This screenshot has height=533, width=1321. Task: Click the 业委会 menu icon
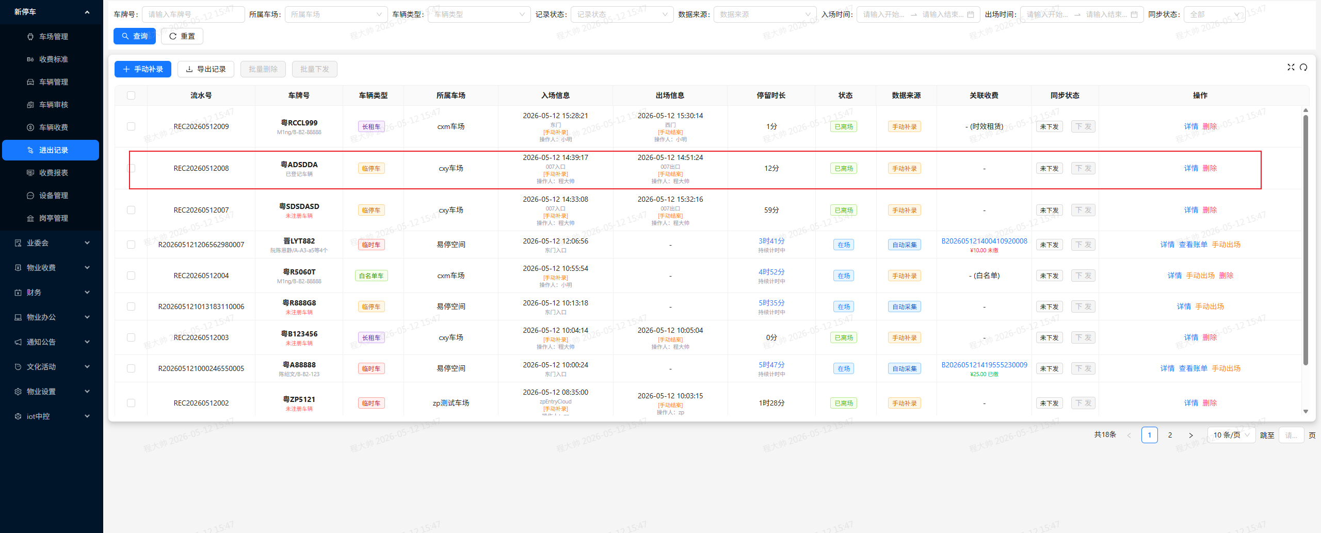[x=18, y=243]
